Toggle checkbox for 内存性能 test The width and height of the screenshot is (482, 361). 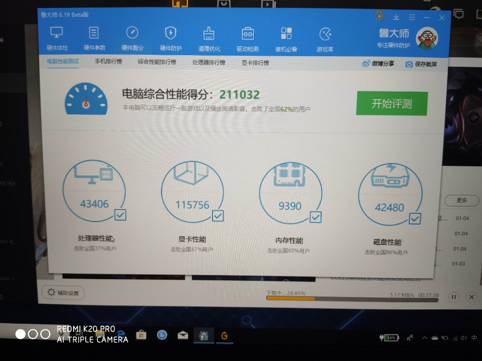tap(315, 217)
